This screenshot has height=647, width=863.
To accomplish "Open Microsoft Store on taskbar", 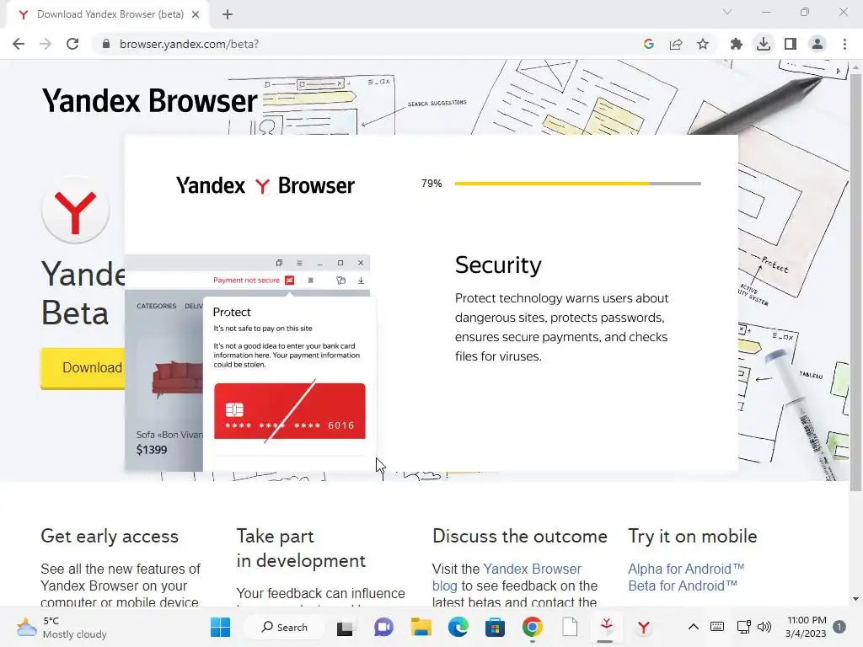I will [495, 627].
